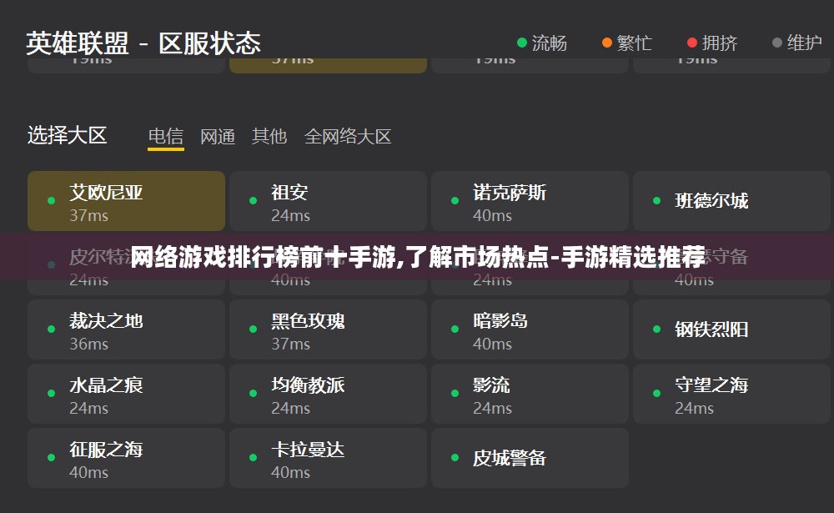Choose the 裁决之地 server card
Image resolution: width=834 pixels, height=513 pixels.
click(x=126, y=329)
